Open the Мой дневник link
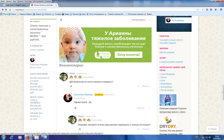Screen dimensions: 224x140 [178, 20]
